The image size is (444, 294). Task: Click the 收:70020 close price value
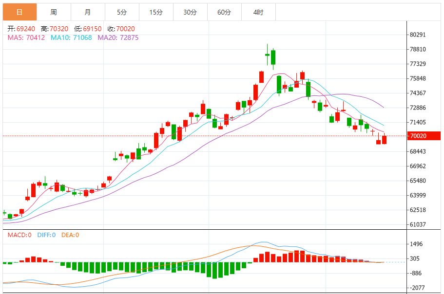tap(121, 29)
